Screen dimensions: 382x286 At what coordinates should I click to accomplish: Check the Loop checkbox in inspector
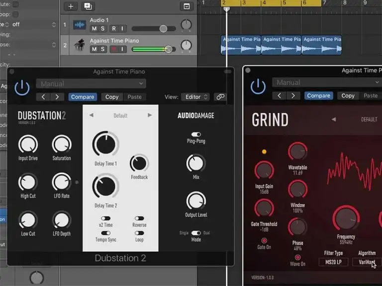15,14
